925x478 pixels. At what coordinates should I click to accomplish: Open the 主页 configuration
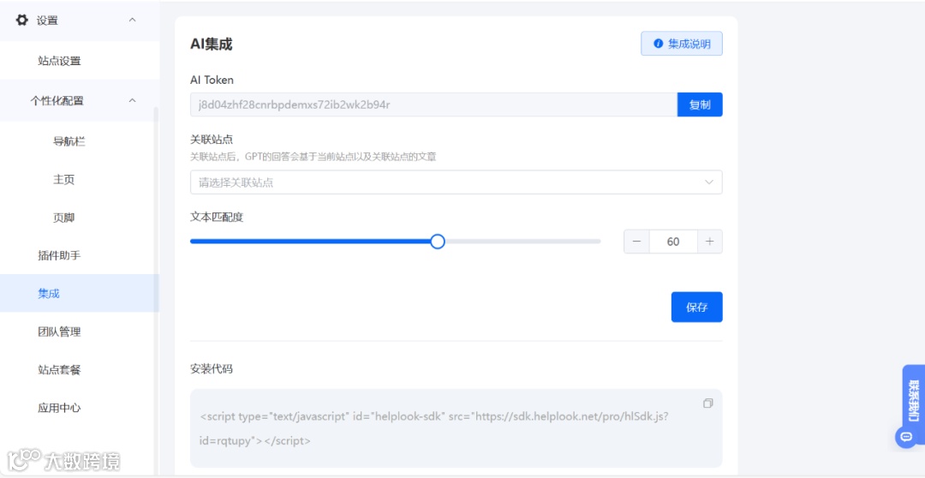63,179
